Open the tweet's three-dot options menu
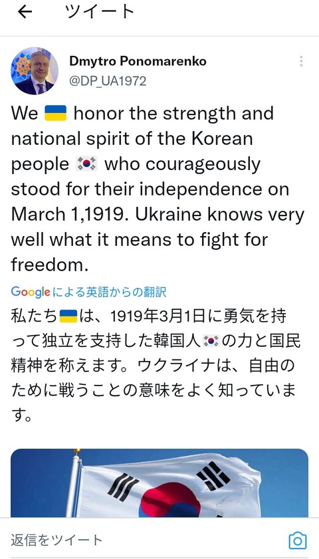Image resolution: width=319 pixels, height=559 pixels. pyautogui.click(x=301, y=61)
